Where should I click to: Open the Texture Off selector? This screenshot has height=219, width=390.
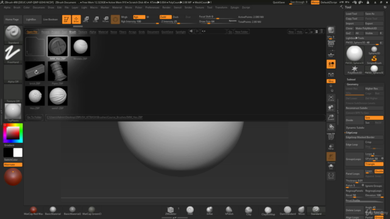point(13,93)
